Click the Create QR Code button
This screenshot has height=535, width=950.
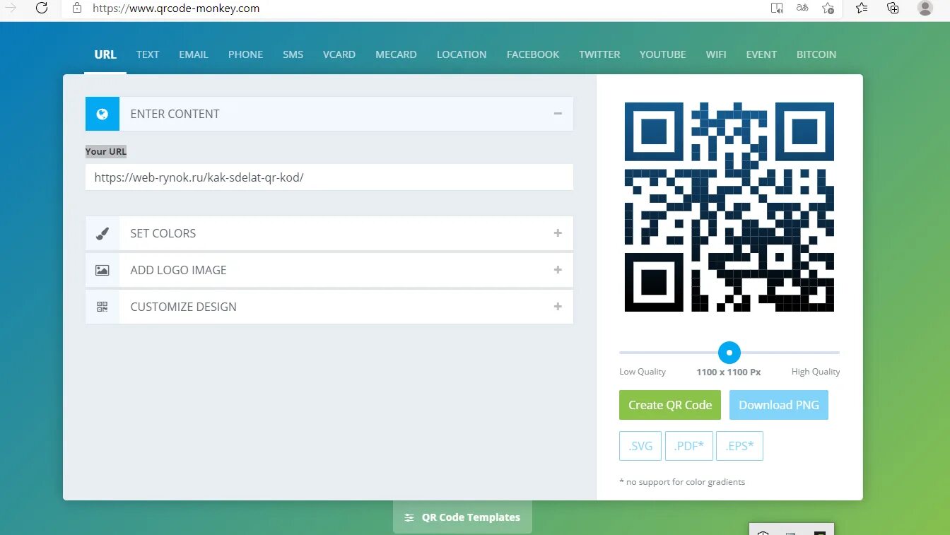click(x=670, y=405)
